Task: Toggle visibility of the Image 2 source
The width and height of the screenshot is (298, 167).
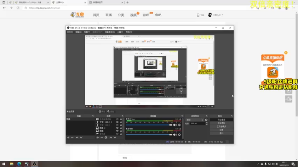Action: click(x=117, y=128)
